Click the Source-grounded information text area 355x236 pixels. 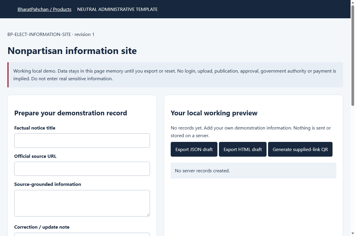tap(82, 203)
